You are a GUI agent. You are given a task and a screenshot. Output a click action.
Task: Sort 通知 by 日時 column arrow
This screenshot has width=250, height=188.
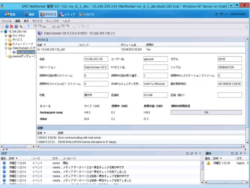pyautogui.click(x=221, y=158)
